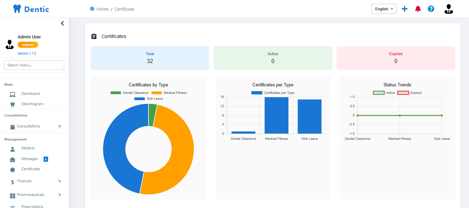
Task: Open notifications bell icon
Action: click(x=418, y=9)
